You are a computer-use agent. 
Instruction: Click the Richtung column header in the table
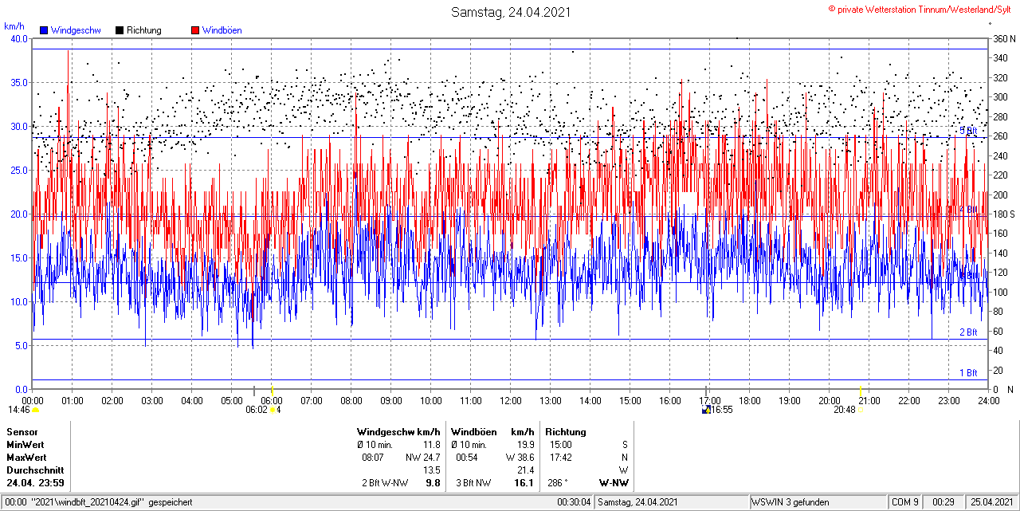click(x=566, y=432)
